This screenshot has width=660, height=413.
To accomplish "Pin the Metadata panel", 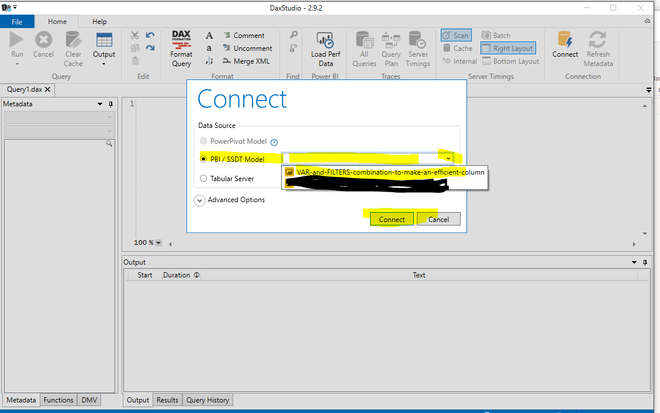I will 110,104.
